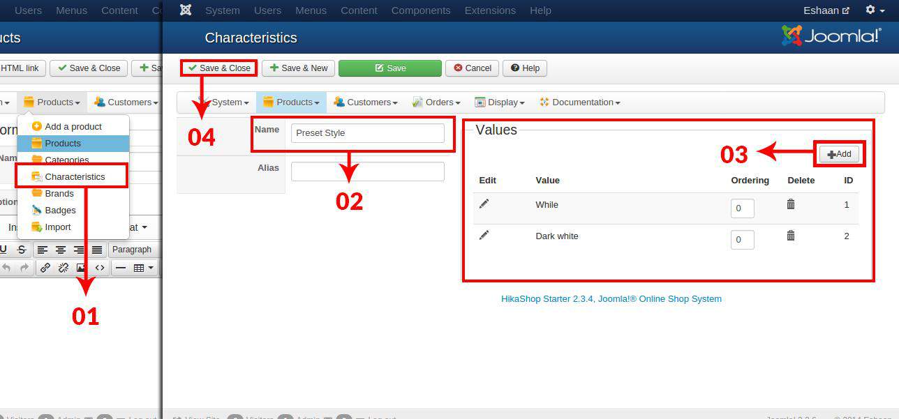
Task: Set ordering field for 'While' row
Action: [743, 208]
